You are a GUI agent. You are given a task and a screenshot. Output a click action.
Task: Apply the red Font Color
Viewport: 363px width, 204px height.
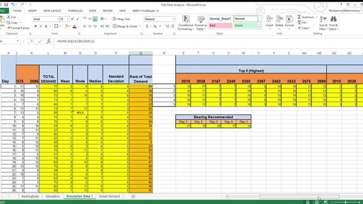point(74,27)
